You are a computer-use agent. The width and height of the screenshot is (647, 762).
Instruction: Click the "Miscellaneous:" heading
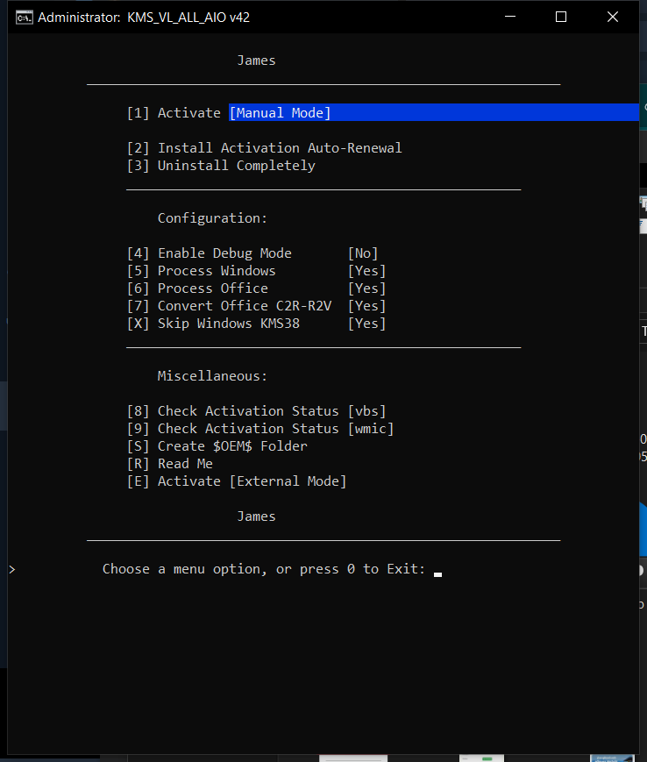tap(212, 376)
